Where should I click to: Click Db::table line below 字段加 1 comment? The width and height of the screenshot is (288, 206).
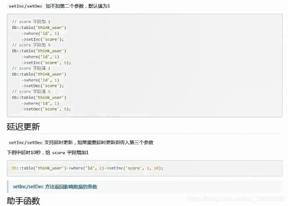(x=39, y=27)
